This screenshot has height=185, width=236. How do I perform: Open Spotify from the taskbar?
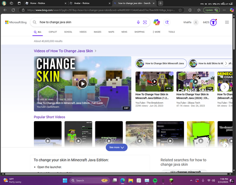click(x=155, y=180)
